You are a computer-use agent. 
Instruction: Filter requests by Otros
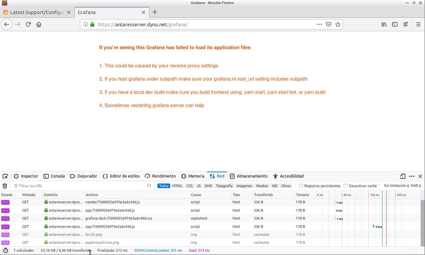click(286, 186)
